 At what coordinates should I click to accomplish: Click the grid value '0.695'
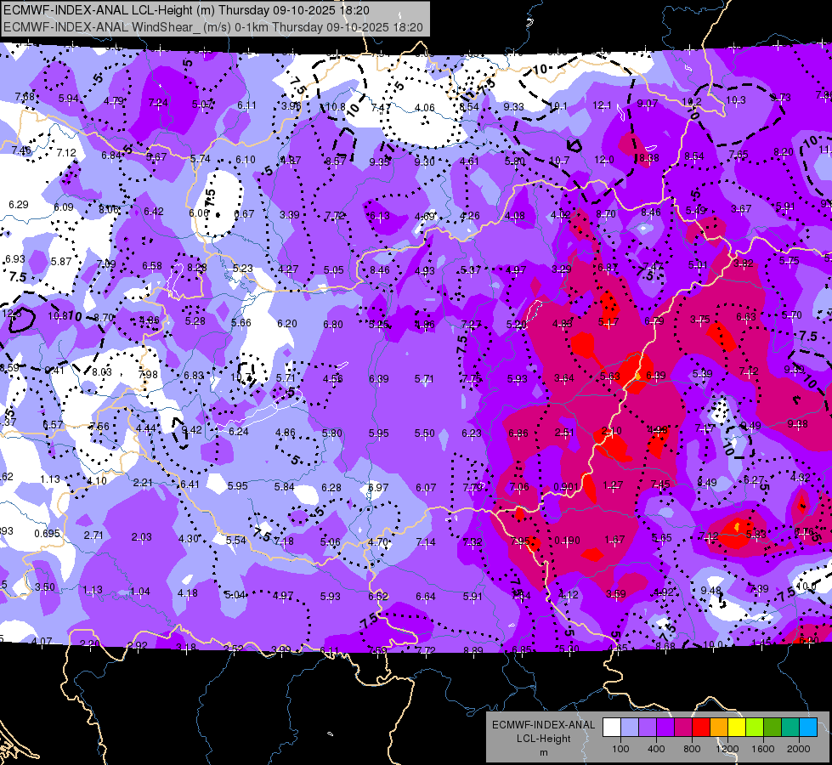[x=48, y=533]
